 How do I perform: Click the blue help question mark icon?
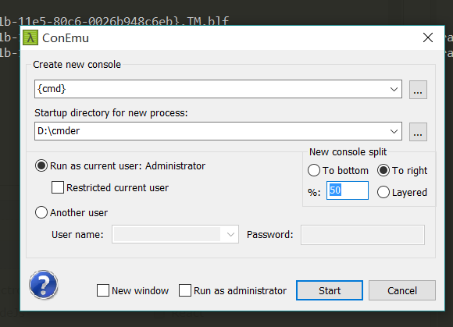(x=43, y=285)
